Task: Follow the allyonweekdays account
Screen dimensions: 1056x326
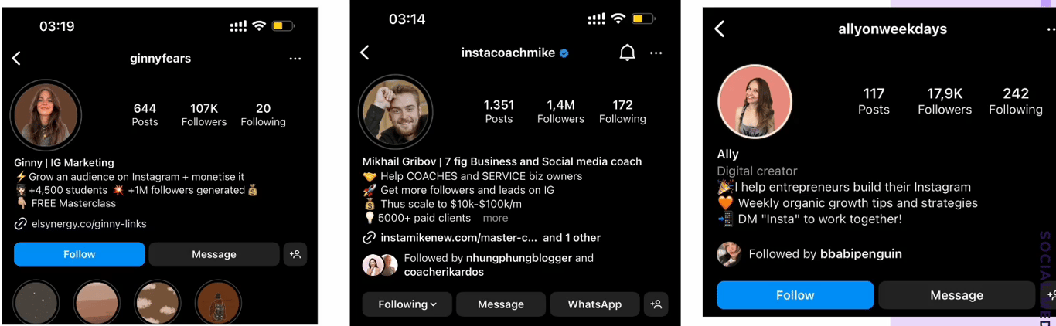Action: (795, 295)
